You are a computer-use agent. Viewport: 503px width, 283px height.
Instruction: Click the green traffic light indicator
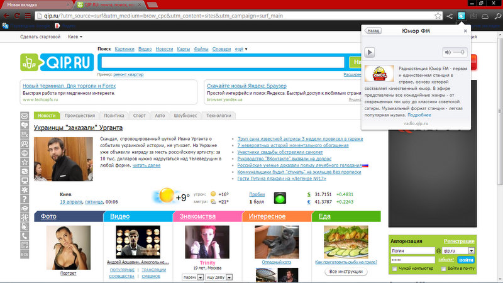point(280,198)
